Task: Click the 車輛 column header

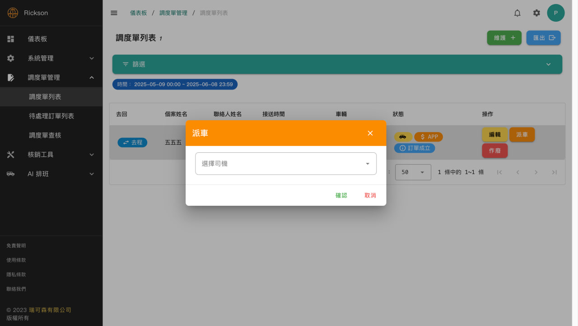Action: [x=341, y=114]
